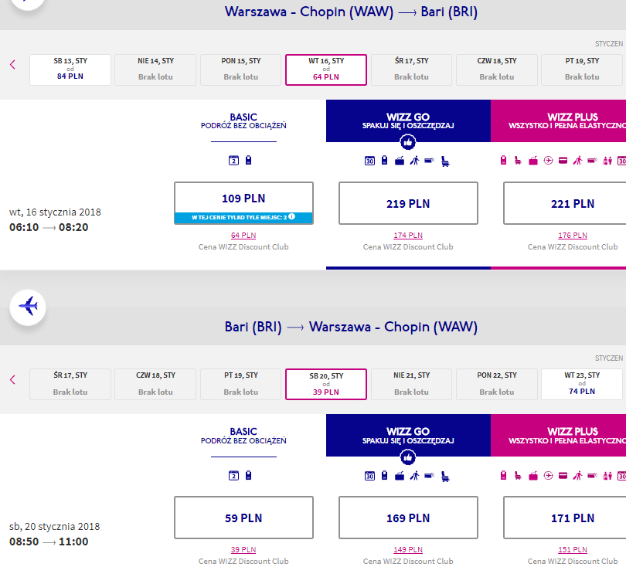Open 64 PLN WIZZ Discount Club price link
This screenshot has width=626, height=567.
[x=243, y=236]
